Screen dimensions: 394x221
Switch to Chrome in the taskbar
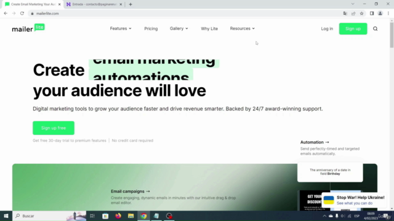coord(143,215)
